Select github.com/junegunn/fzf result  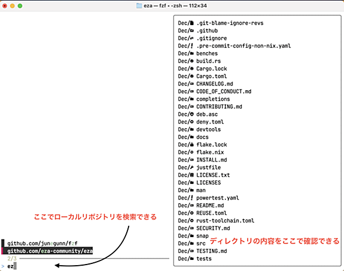tap(42, 243)
